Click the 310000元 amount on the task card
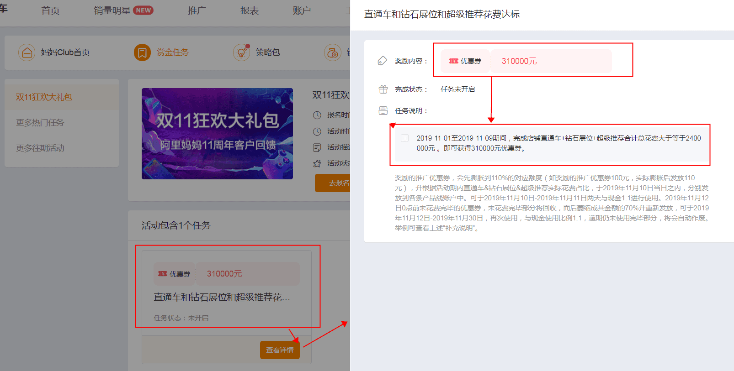 [x=224, y=274]
